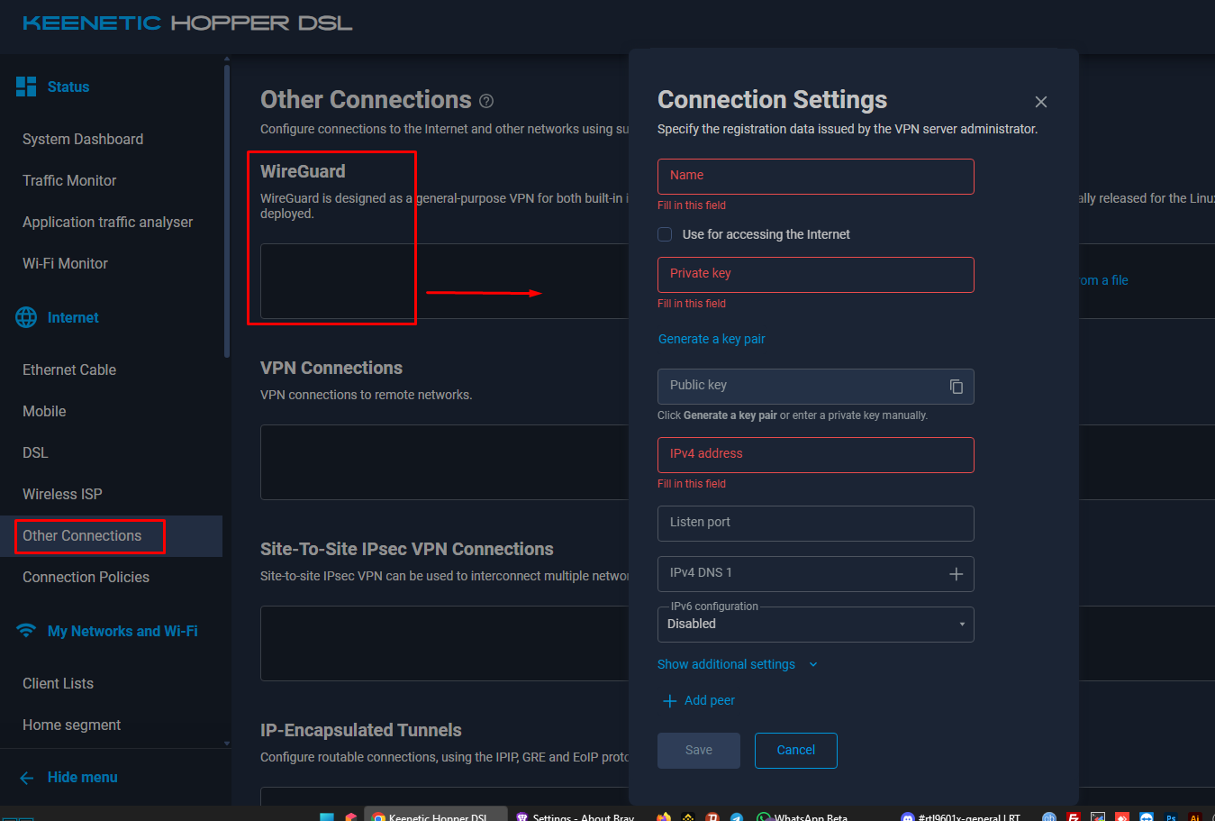Open Settings - About Brave taskbar window
The width and height of the screenshot is (1215, 821).
click(576, 815)
